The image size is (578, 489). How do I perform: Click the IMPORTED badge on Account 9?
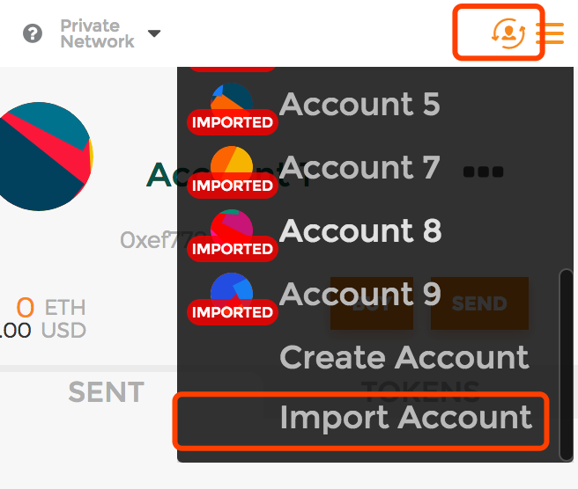pos(233,312)
